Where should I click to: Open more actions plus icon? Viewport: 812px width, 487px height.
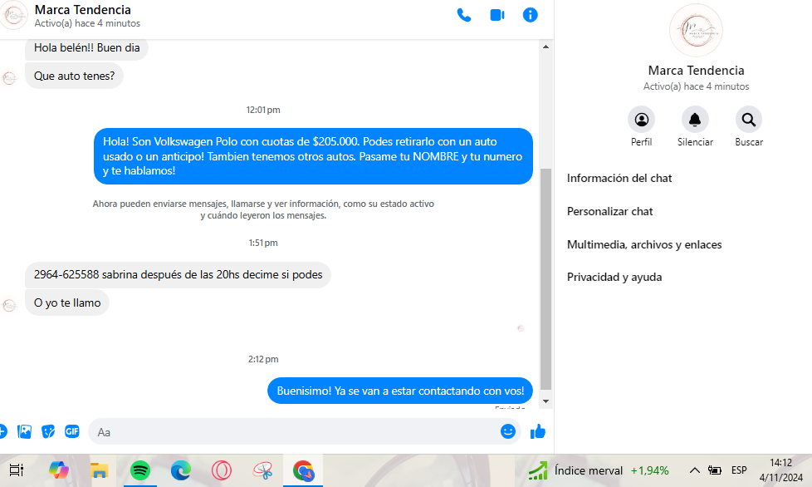pyautogui.click(x=2, y=431)
